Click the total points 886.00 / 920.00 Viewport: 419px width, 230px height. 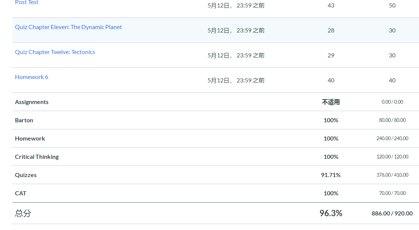(392, 214)
